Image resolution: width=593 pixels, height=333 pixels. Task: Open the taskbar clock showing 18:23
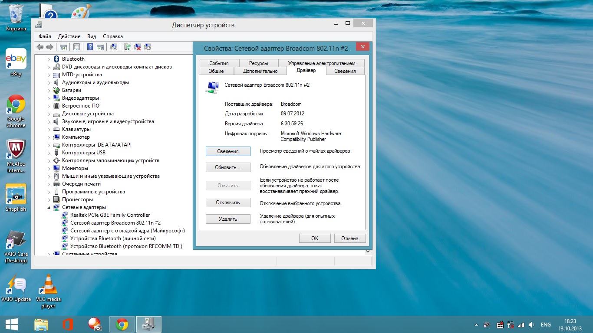coord(570,325)
